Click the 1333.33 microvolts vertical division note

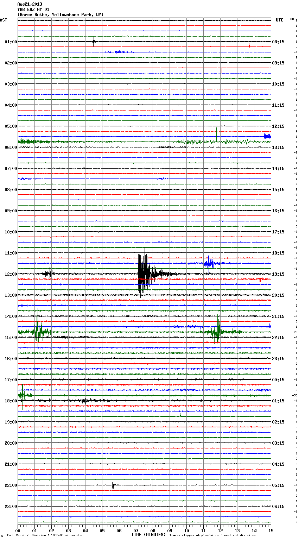click(45, 535)
